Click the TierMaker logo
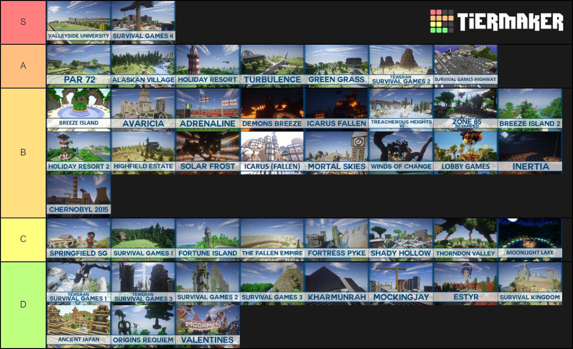573x349 pixels. [x=497, y=21]
